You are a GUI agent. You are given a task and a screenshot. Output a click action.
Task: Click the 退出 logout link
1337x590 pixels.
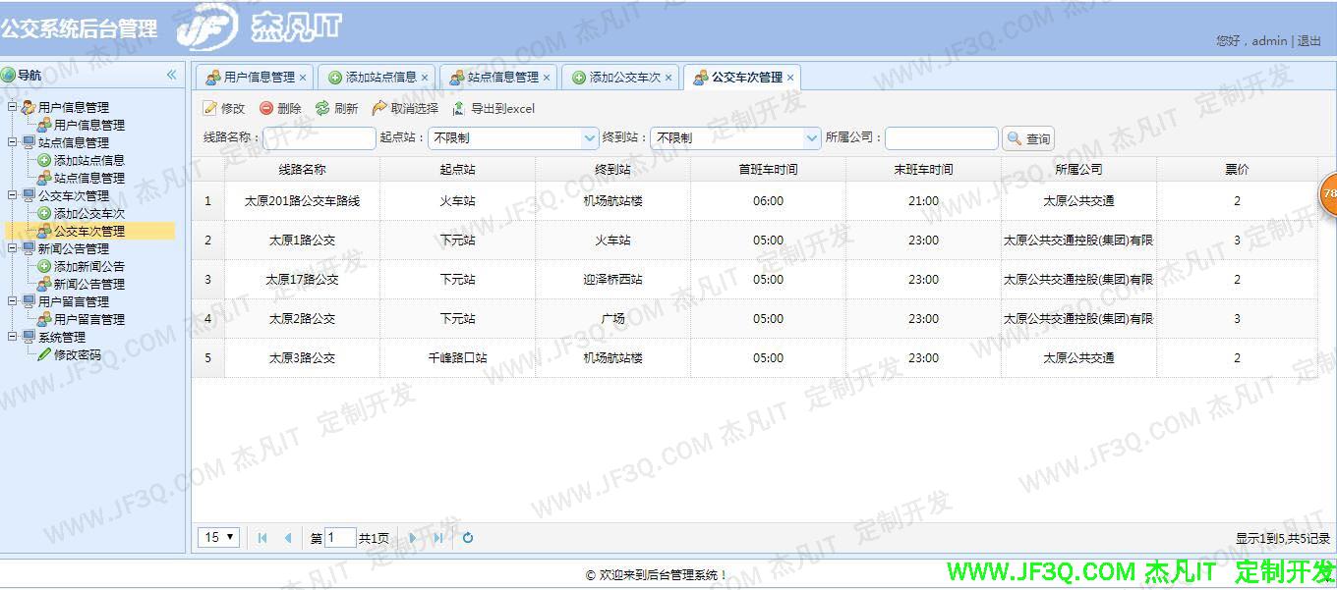(1308, 40)
